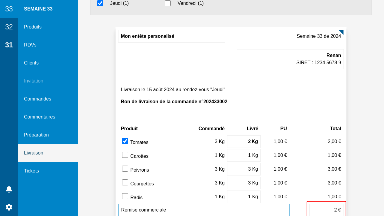The height and width of the screenshot is (216, 384).
Task: Check the Poivrons product checkbox
Action: [125, 169]
